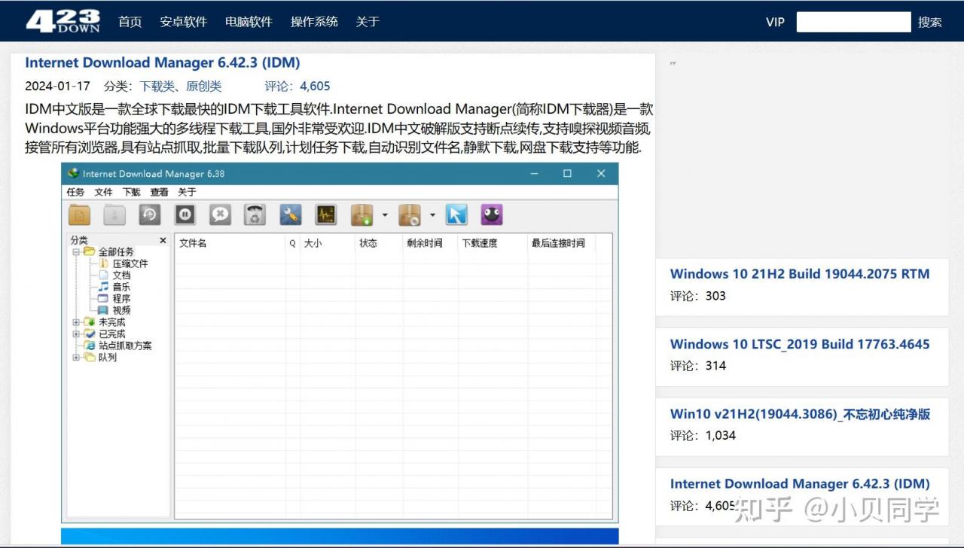
Task: Open IDM options via wrench icon
Action: (x=291, y=215)
